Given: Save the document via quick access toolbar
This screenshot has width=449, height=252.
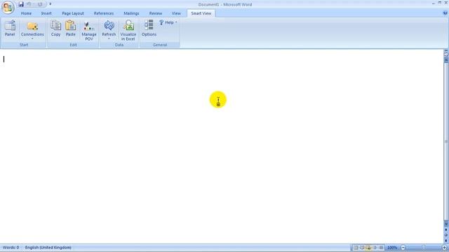Looking at the screenshot, I should pos(21,4).
